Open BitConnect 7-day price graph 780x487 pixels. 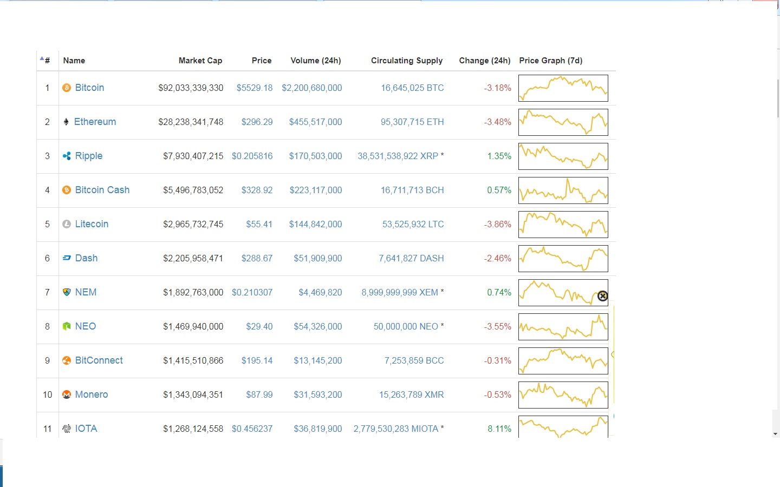click(563, 361)
